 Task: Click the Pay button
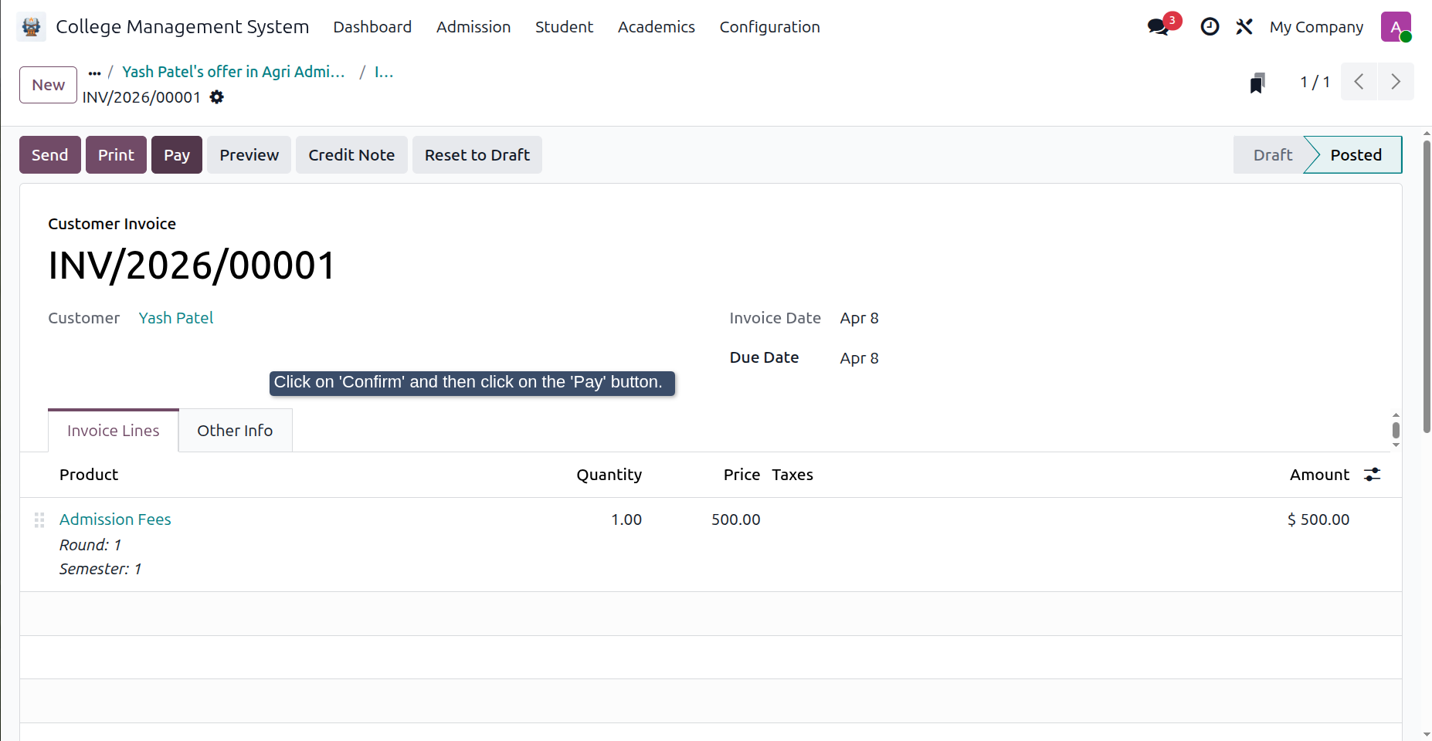click(x=177, y=155)
